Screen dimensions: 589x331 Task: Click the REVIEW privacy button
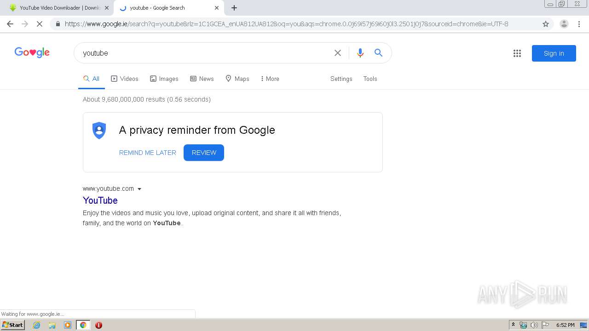pos(204,153)
